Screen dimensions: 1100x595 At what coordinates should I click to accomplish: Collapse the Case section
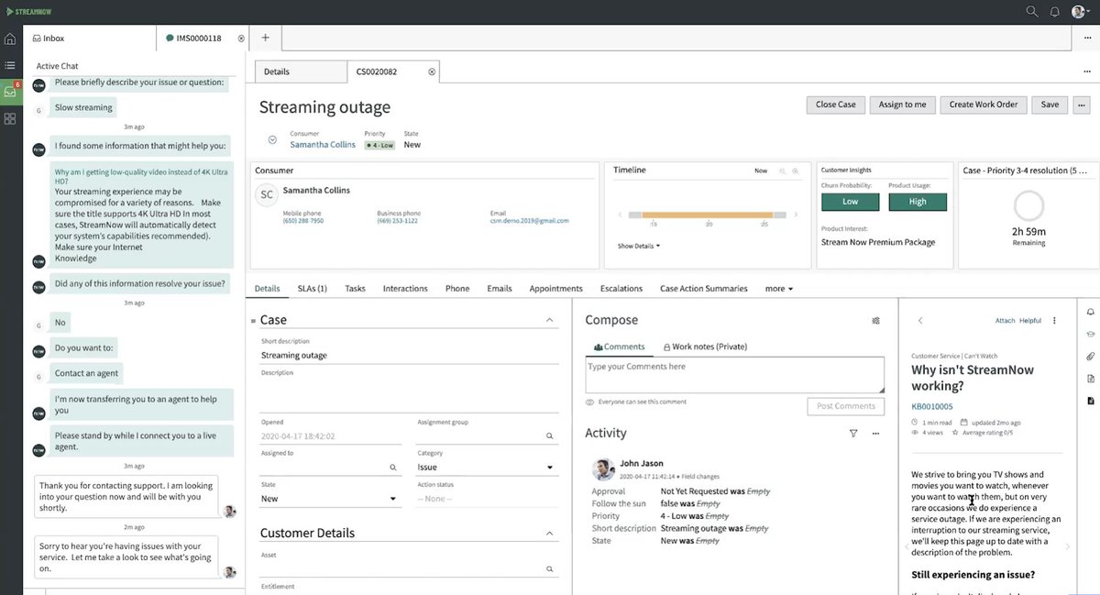pos(550,320)
